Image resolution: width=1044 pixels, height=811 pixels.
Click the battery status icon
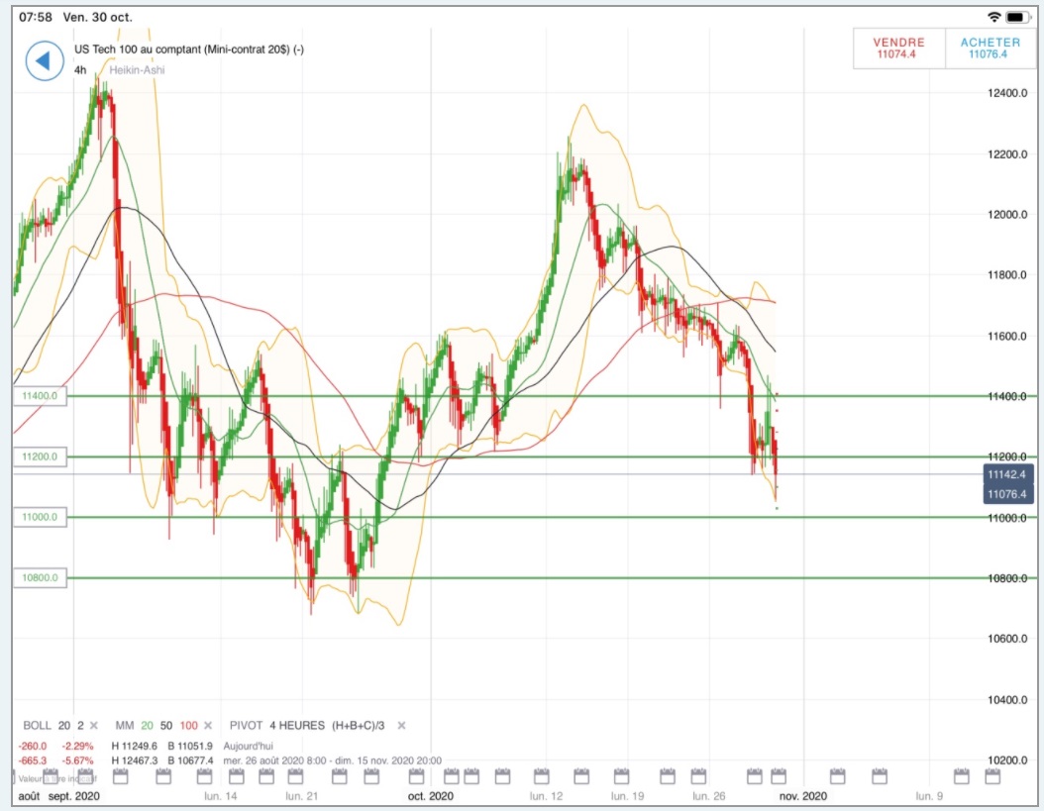pos(1018,17)
